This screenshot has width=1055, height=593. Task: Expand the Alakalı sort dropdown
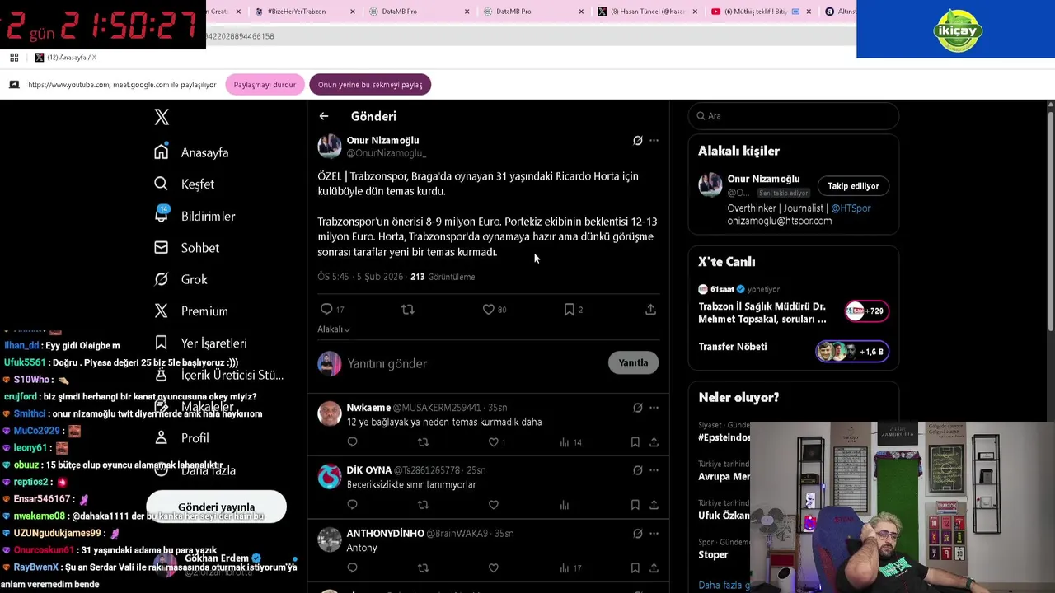click(334, 329)
